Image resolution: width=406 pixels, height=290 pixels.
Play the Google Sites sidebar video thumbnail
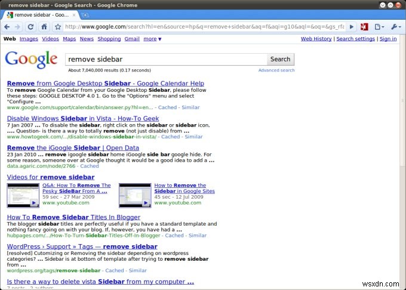[135, 196]
